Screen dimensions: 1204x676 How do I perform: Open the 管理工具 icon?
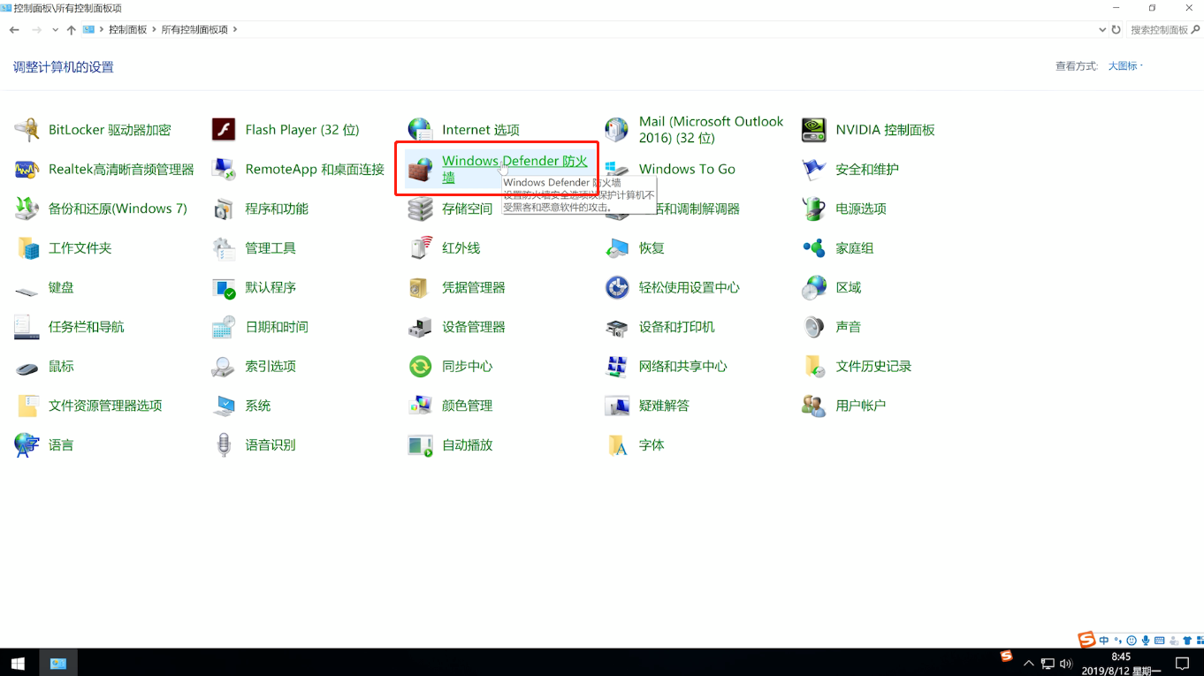tap(224, 248)
